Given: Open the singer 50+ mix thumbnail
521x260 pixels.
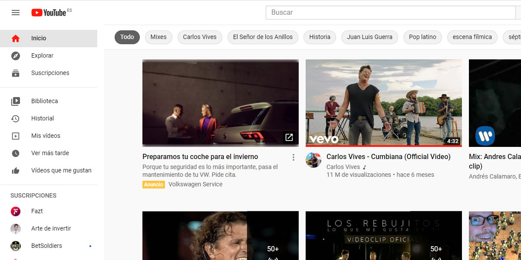Looking at the screenshot, I should pos(221,235).
